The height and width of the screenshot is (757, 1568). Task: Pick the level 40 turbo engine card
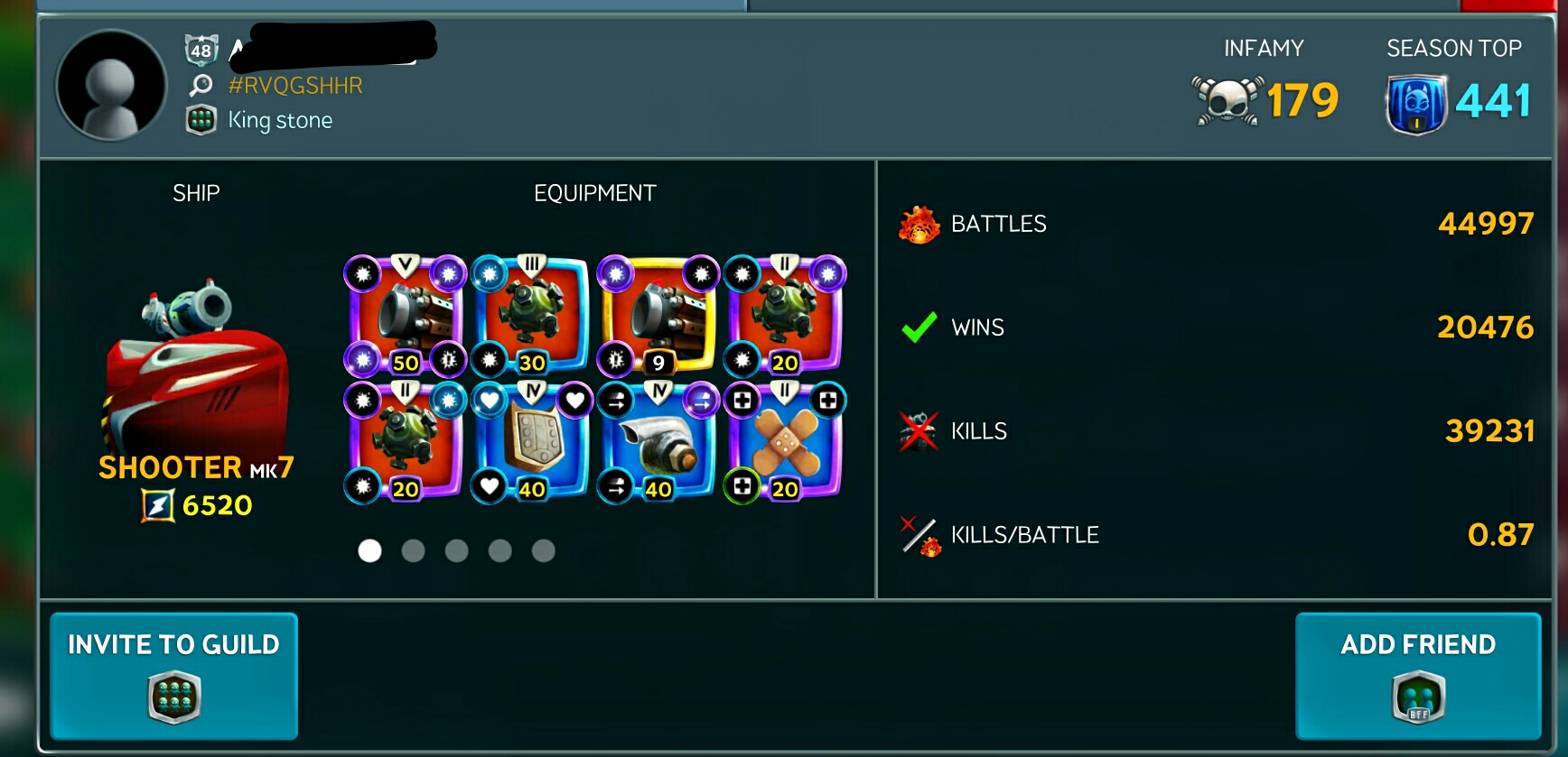click(x=658, y=440)
